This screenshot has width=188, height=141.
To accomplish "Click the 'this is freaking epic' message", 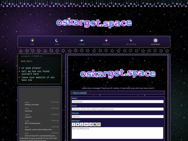I will click(x=33, y=123).
